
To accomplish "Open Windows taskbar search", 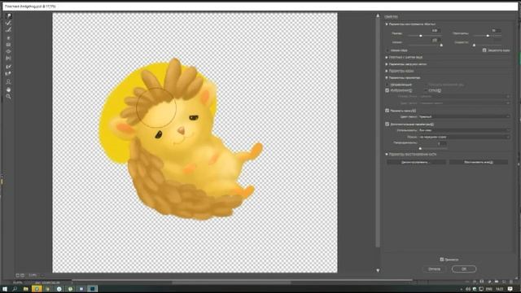I will pyautogui.click(x=15, y=289).
